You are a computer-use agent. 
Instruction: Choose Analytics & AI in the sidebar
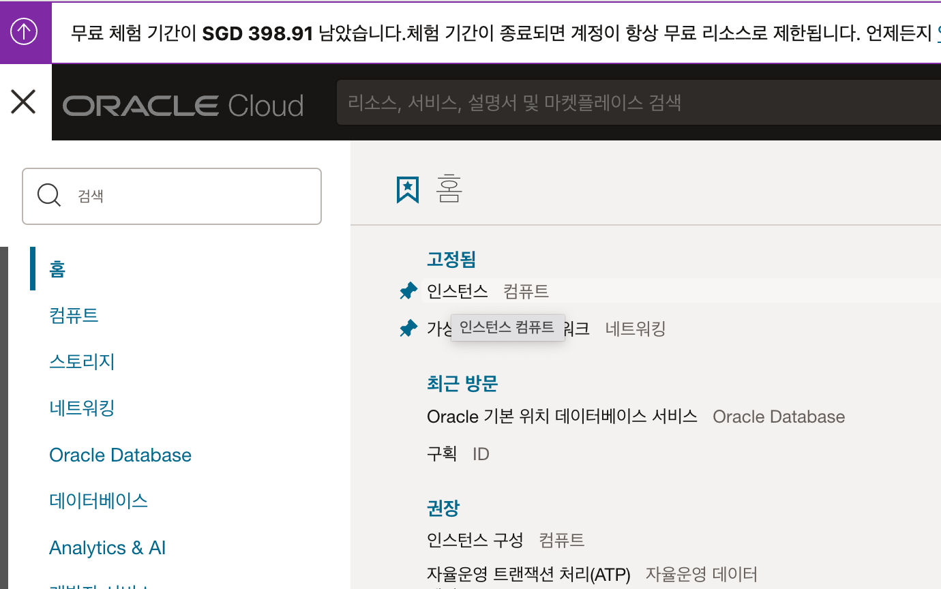point(107,547)
